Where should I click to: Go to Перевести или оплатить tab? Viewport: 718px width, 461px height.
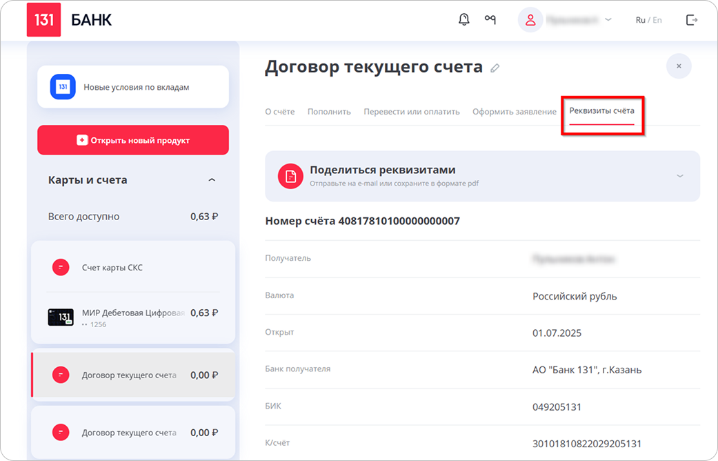pyautogui.click(x=411, y=112)
